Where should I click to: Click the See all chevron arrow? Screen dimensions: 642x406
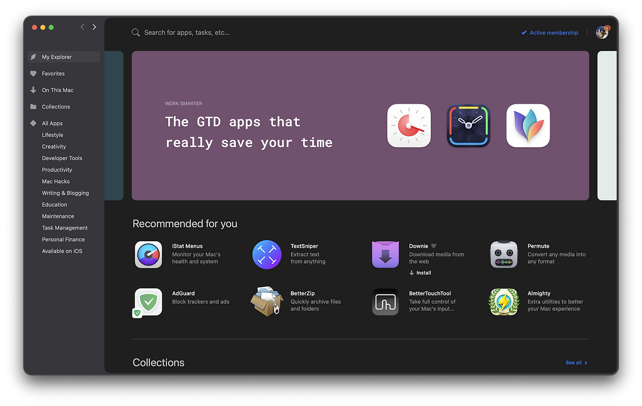586,363
